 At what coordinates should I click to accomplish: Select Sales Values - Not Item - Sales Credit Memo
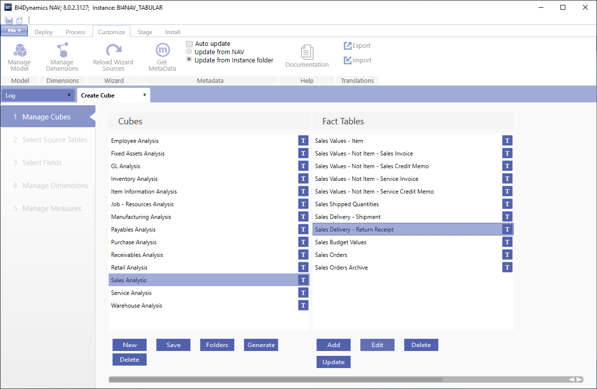[x=413, y=166]
